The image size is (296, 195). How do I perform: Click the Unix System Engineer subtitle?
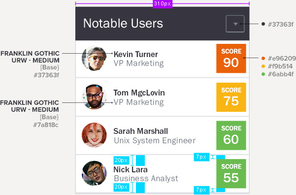pyautogui.click(x=155, y=141)
